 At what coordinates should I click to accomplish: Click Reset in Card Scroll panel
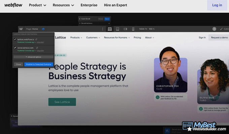100,19
